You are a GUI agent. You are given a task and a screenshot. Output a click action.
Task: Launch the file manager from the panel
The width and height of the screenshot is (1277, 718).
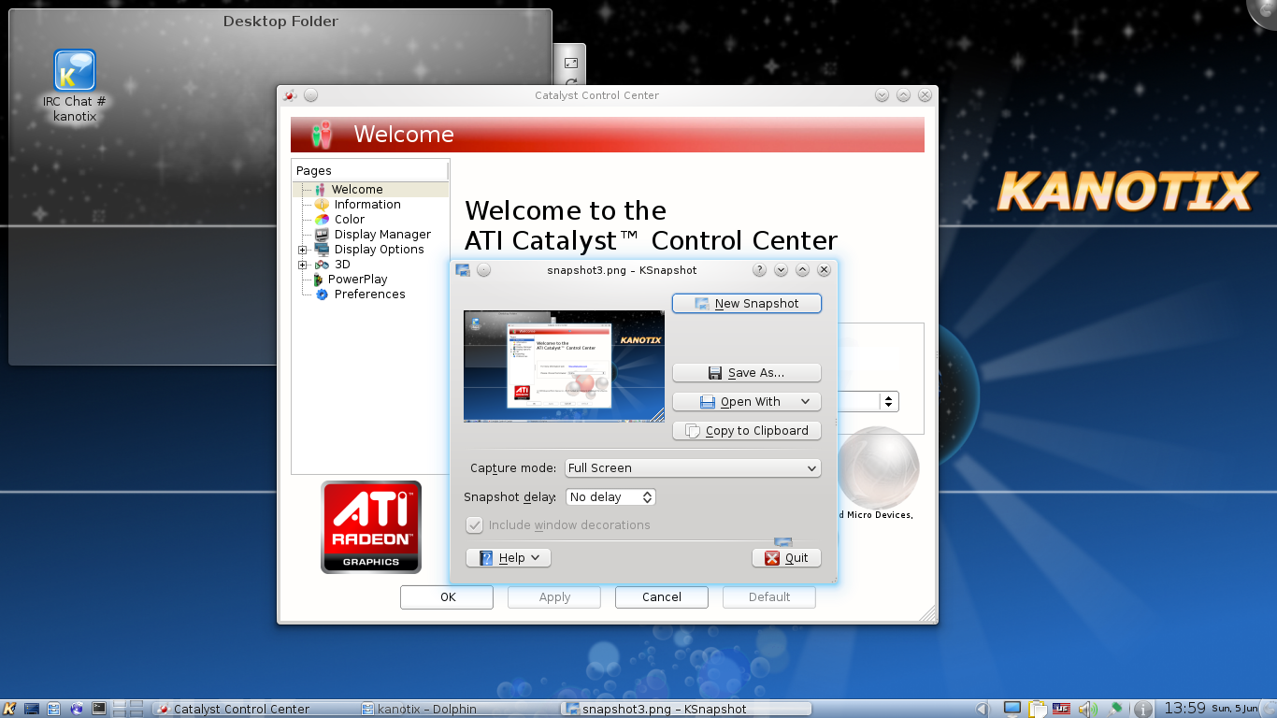(x=54, y=709)
